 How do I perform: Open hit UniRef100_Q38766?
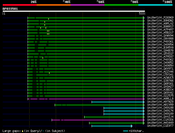coord(160,81)
